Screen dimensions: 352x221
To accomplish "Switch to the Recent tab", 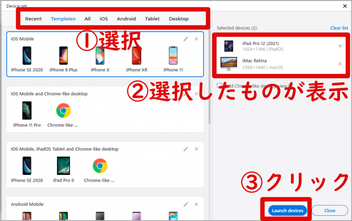I will [x=33, y=19].
